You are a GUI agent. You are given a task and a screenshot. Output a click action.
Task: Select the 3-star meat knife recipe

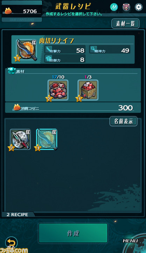click(47, 140)
